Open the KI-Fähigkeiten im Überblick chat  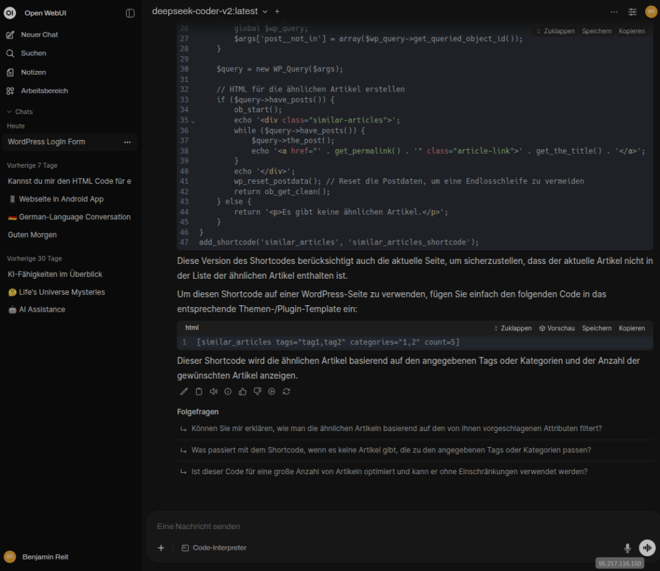55,274
